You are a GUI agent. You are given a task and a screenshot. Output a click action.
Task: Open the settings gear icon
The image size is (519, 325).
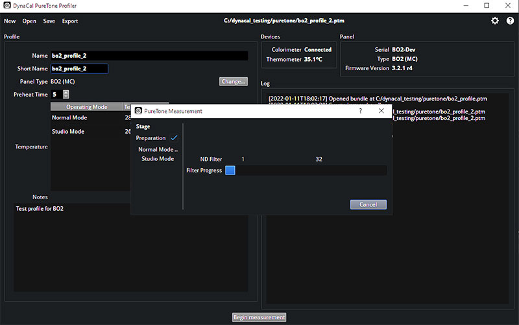[x=495, y=21]
